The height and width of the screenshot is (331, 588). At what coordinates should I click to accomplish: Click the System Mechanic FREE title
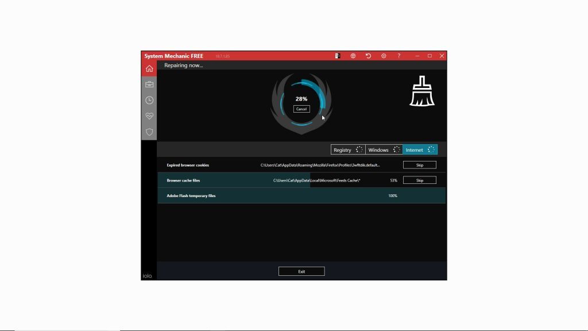tap(173, 56)
